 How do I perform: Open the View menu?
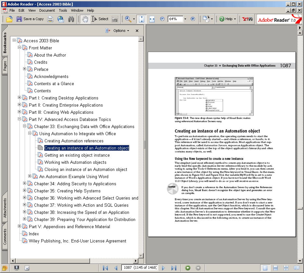pyautogui.click(x=32, y=10)
